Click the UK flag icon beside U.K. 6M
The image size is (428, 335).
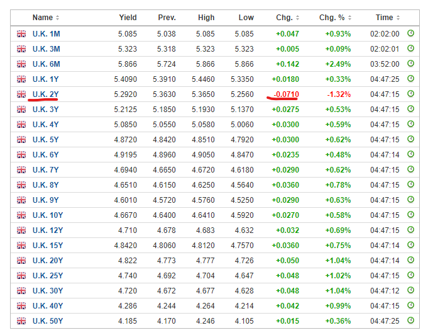(21, 64)
